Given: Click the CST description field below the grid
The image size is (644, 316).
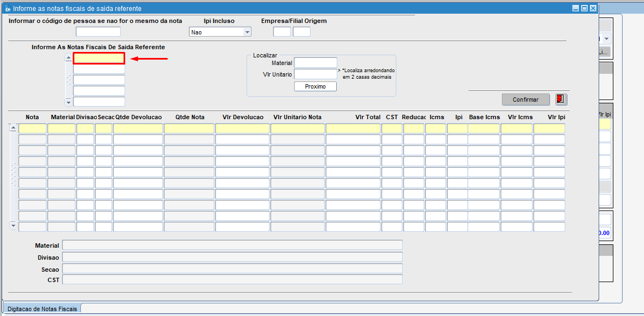Looking at the screenshot, I should (x=232, y=280).
